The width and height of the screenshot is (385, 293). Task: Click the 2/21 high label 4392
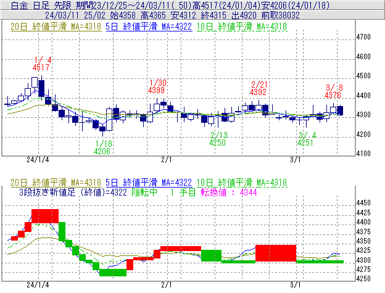tap(258, 92)
